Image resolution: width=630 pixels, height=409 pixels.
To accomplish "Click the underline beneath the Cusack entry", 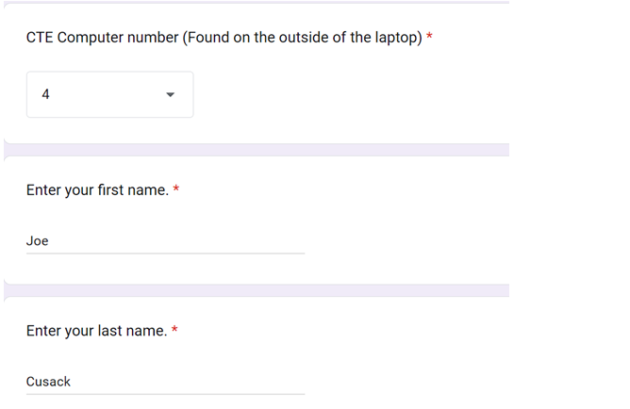I will click(165, 394).
